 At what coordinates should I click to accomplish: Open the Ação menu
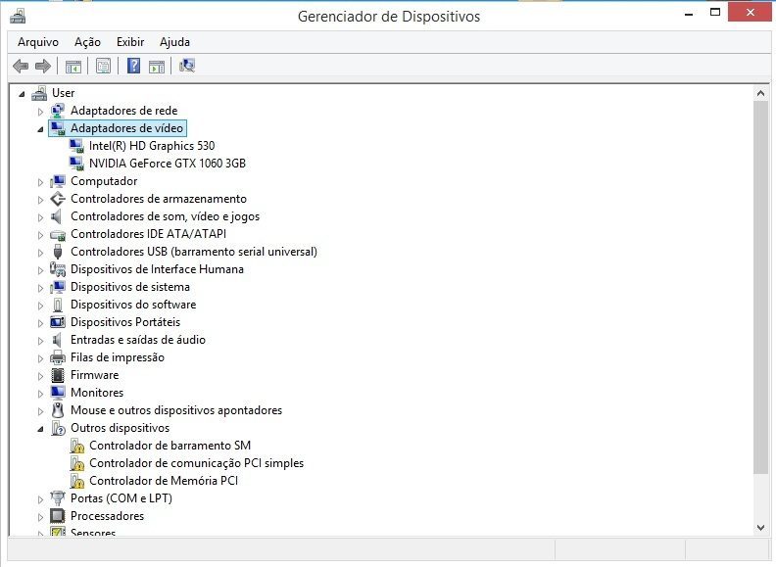(87, 42)
